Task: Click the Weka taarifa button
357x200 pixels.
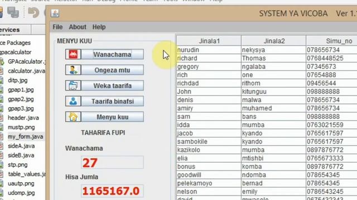Action: (x=113, y=86)
